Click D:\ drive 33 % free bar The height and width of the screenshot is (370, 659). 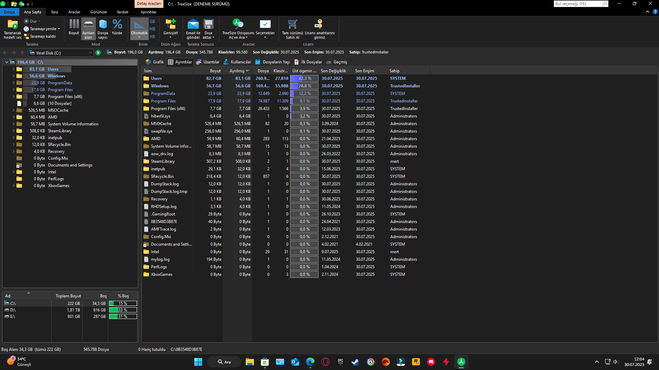[x=123, y=310]
